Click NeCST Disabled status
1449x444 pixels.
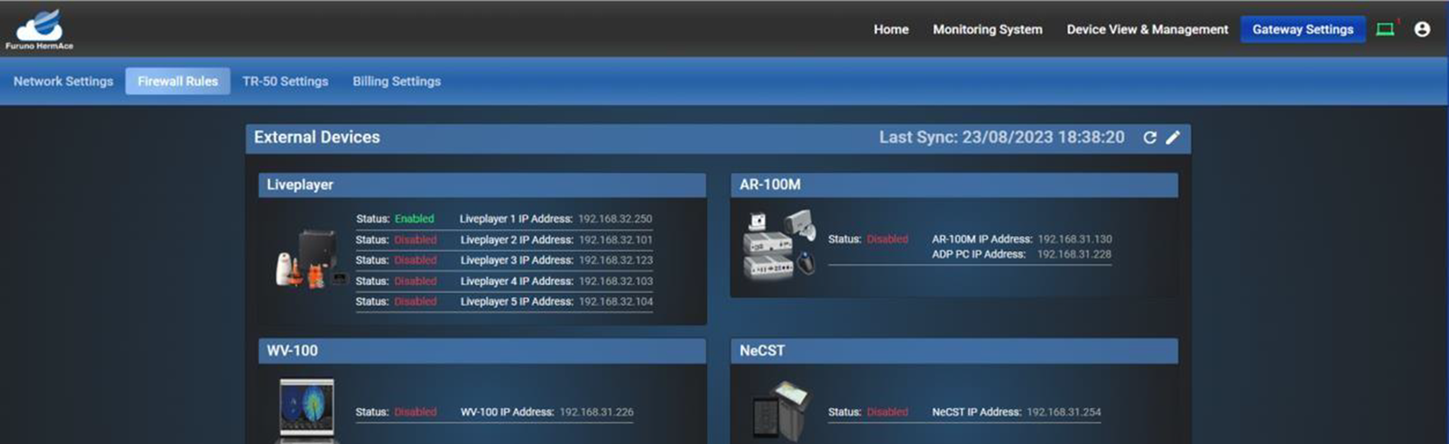pyautogui.click(x=888, y=412)
